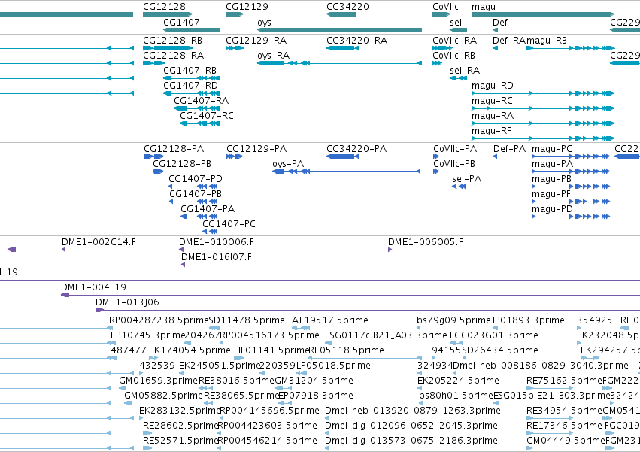The image size is (640, 452).
Task: Click the Def-PA protein feature
Action: pyautogui.click(x=495, y=156)
